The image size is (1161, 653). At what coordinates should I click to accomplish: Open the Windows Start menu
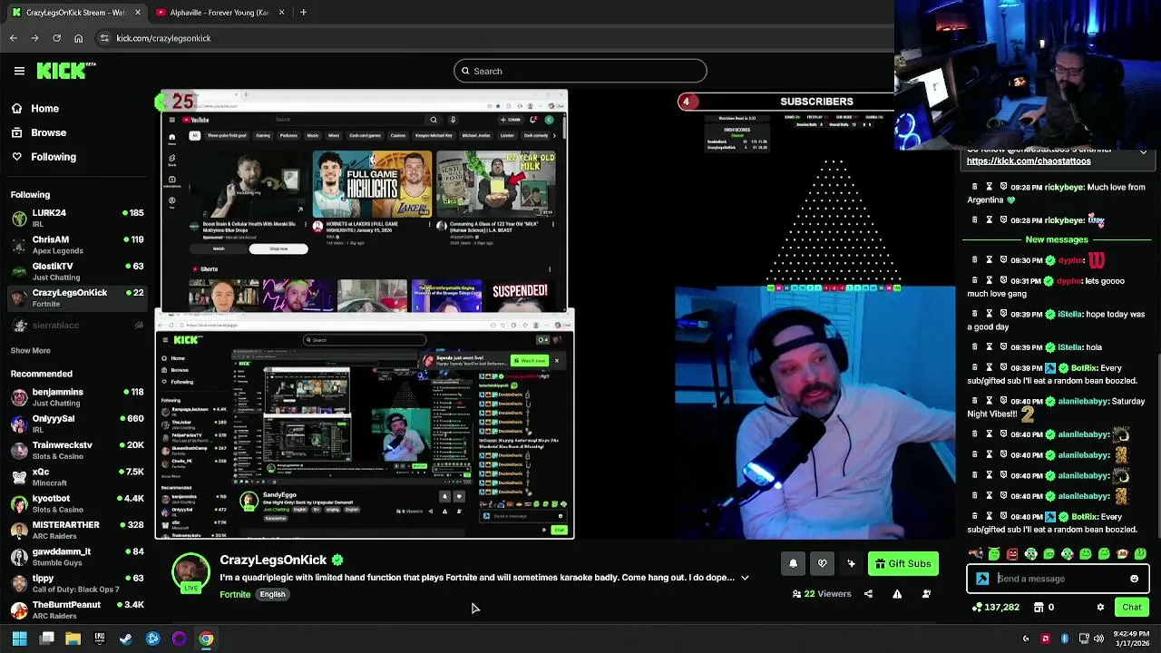[19, 638]
